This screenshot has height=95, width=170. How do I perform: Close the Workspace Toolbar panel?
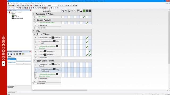(31, 10)
